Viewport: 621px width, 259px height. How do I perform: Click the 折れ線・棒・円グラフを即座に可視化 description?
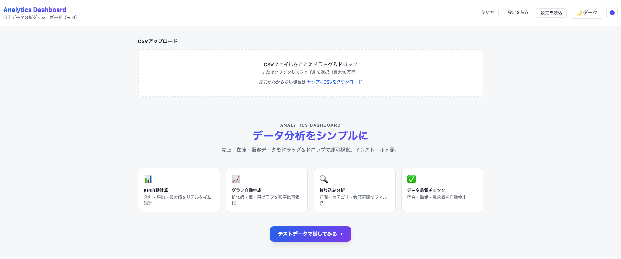click(266, 200)
